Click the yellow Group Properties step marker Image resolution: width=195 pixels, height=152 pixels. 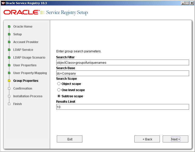point(9,81)
